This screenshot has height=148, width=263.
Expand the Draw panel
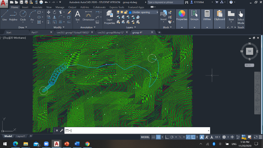click(x=23, y=27)
